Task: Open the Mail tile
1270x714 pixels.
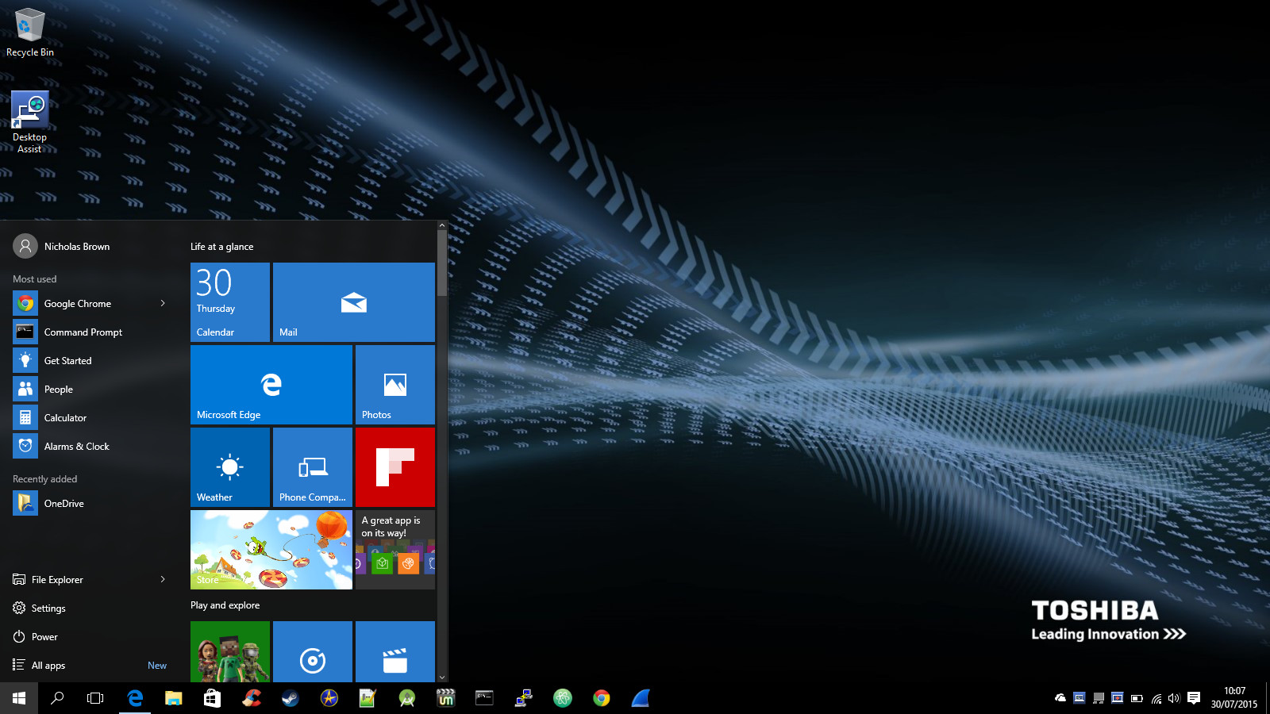Action: coord(353,302)
